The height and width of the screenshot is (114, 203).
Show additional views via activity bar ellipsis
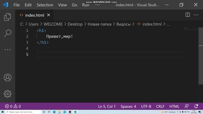coord(8,50)
